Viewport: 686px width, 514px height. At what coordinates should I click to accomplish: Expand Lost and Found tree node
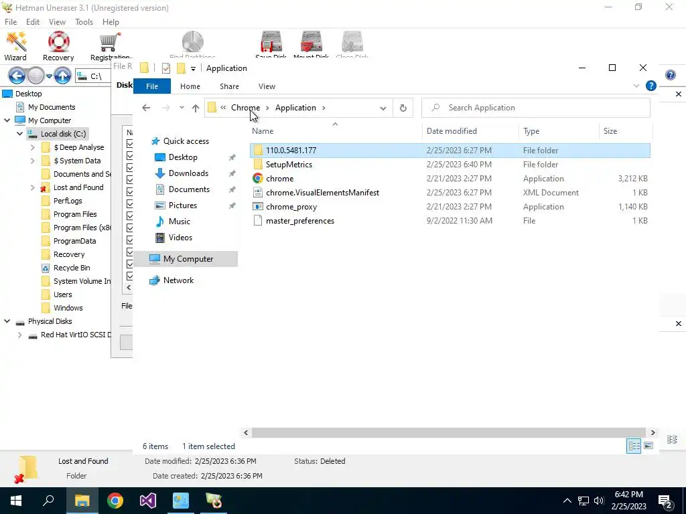32,187
